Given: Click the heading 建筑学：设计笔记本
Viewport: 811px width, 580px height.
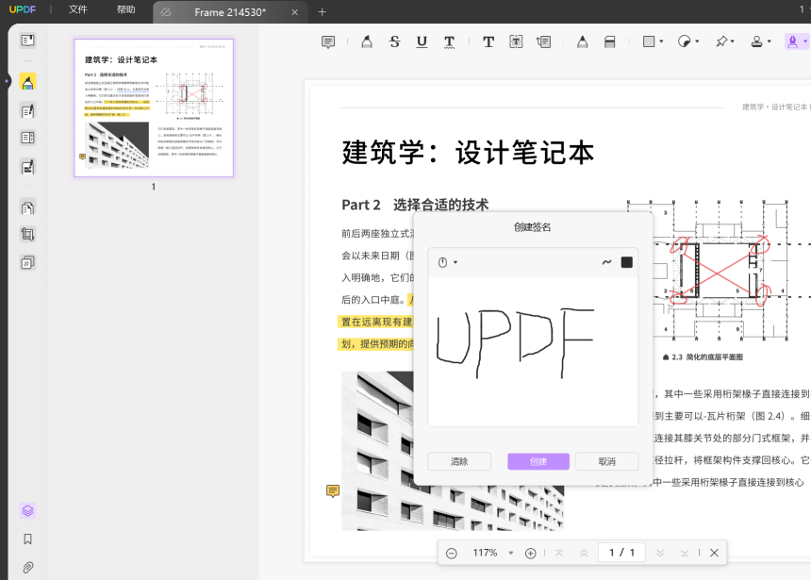Looking at the screenshot, I should pyautogui.click(x=468, y=153).
